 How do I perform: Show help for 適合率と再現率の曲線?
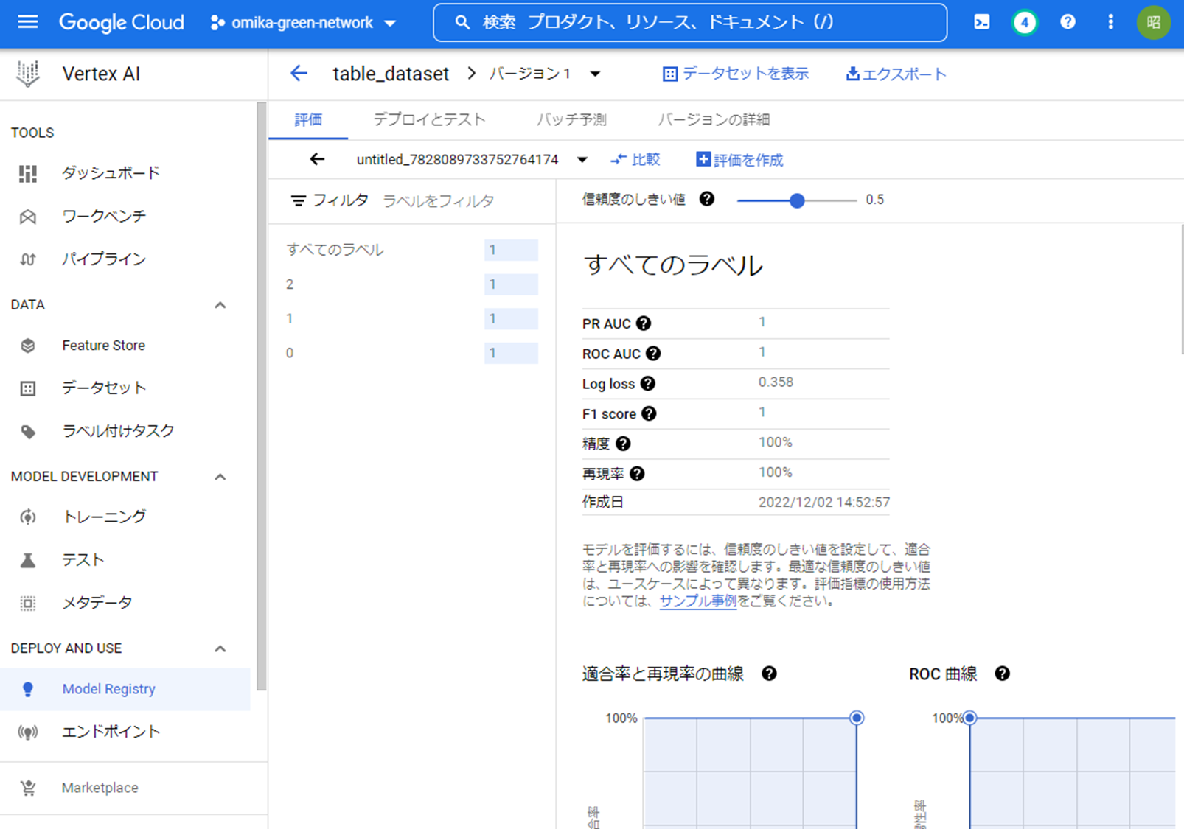(x=769, y=674)
